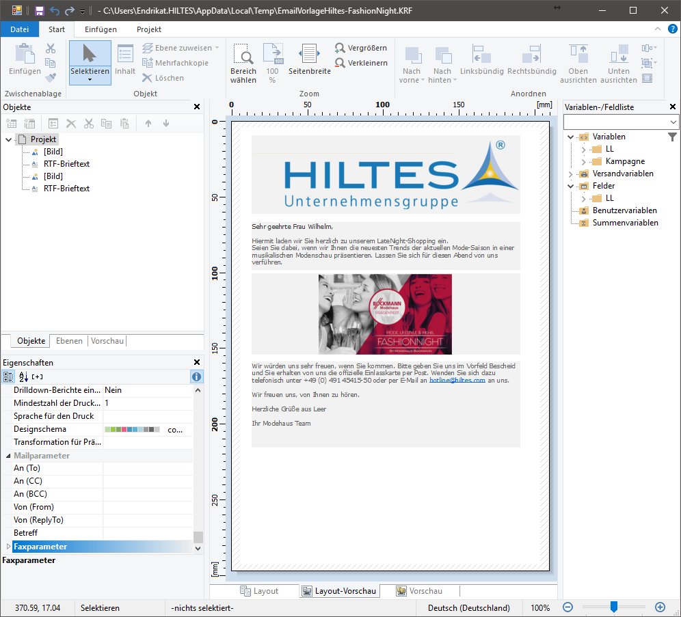Screen dimensions: 681x617
Task: Expand the Faxparameter property group
Action: pyautogui.click(x=8, y=547)
